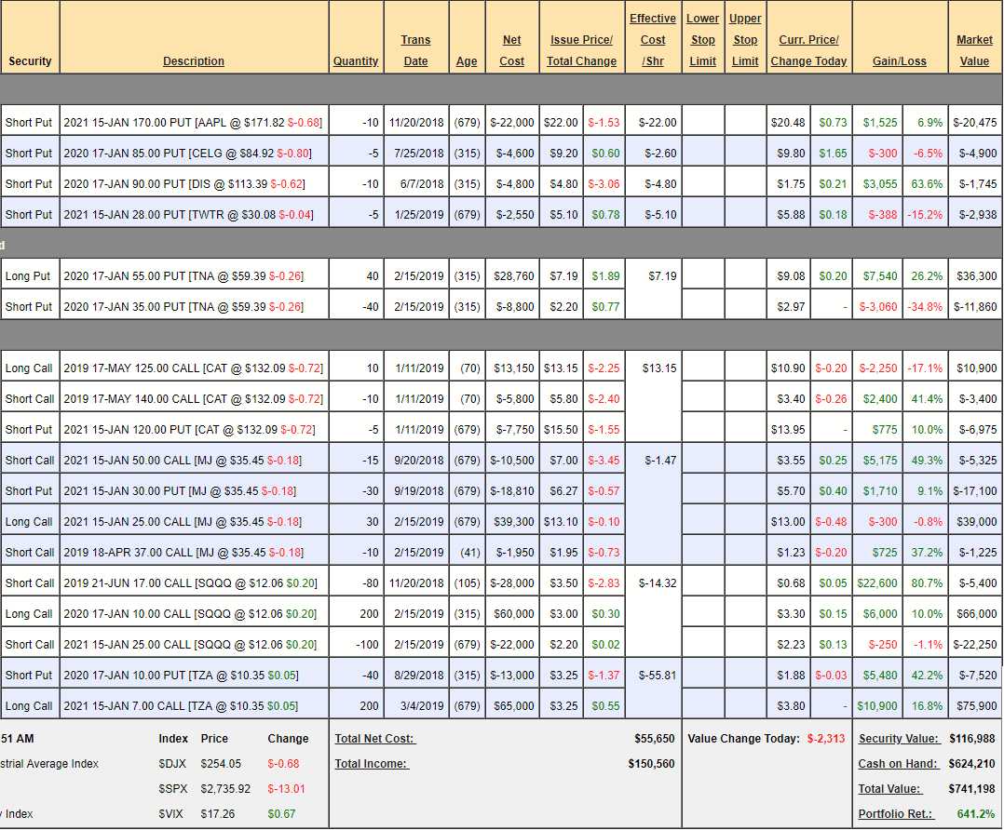
Task: Click the Cash on Hand label
Action: (899, 764)
